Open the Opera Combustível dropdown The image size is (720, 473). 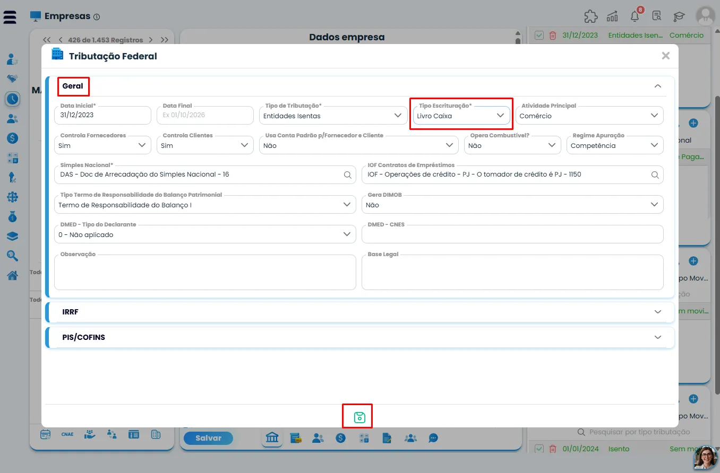click(512, 145)
